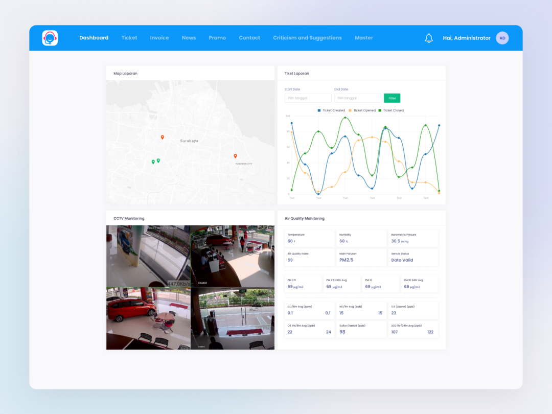
Task: Open the CAM04 camera feed
Action: 232,318
